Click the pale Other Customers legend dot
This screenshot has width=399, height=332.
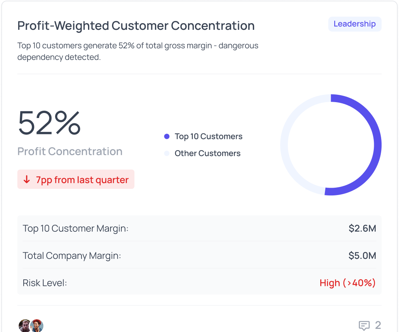tap(167, 154)
